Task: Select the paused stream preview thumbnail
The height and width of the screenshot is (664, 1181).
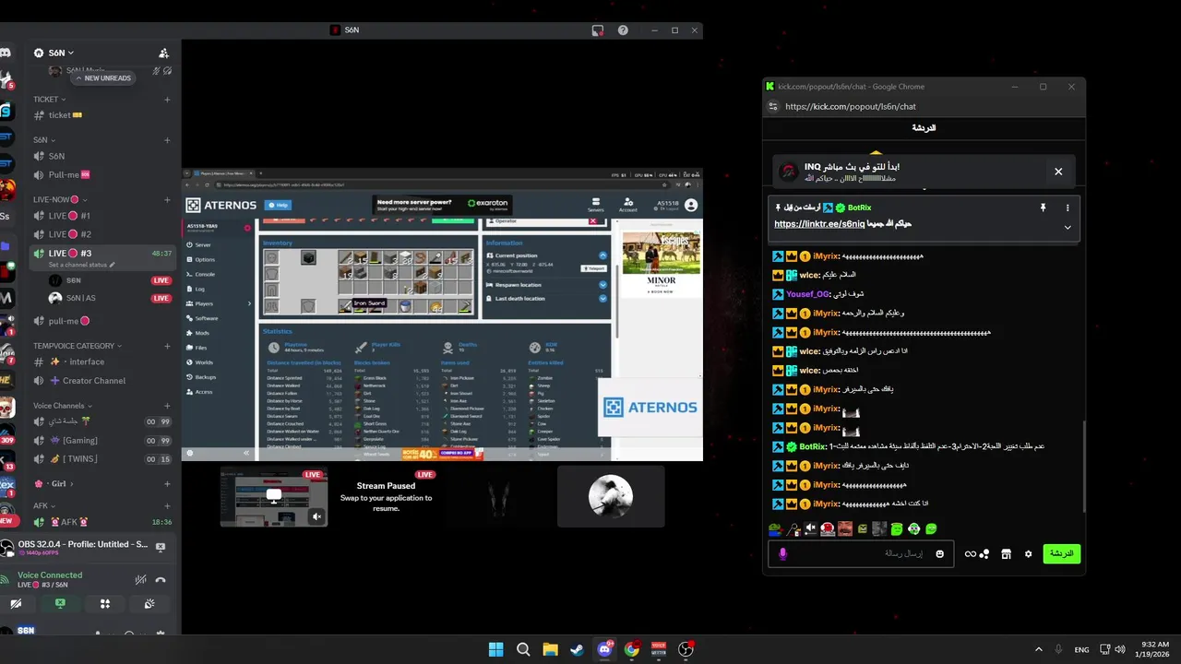Action: pos(273,496)
